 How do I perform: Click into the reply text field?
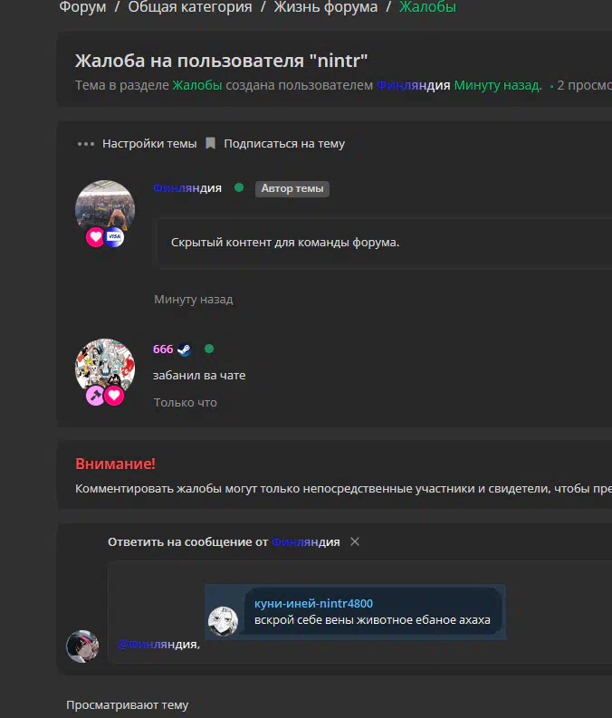(x=359, y=612)
